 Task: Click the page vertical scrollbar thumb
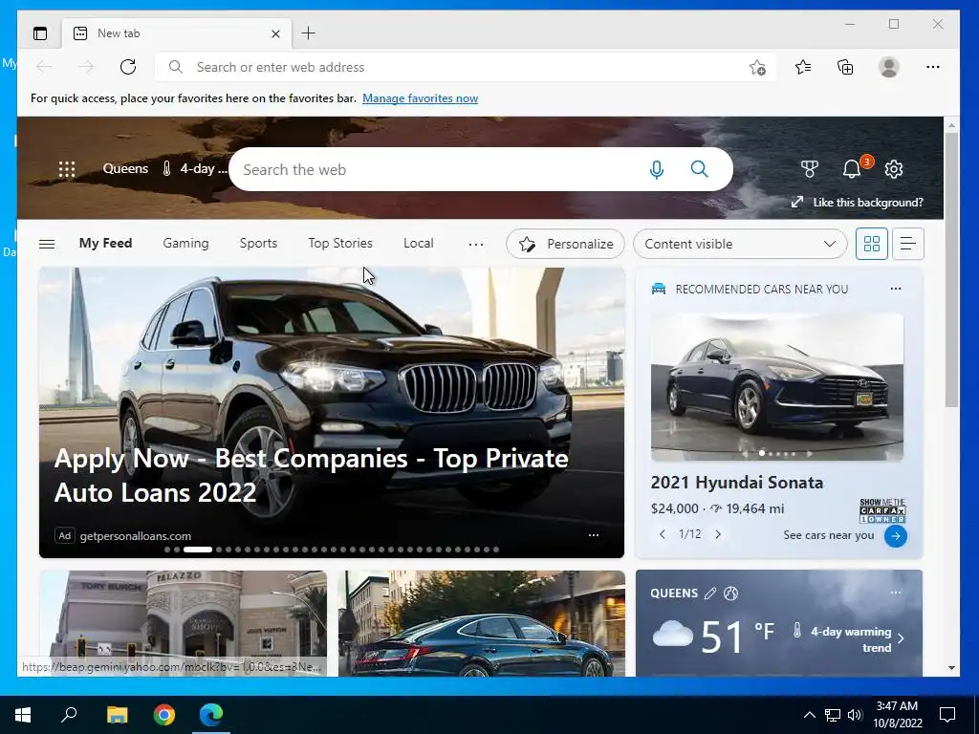click(951, 270)
